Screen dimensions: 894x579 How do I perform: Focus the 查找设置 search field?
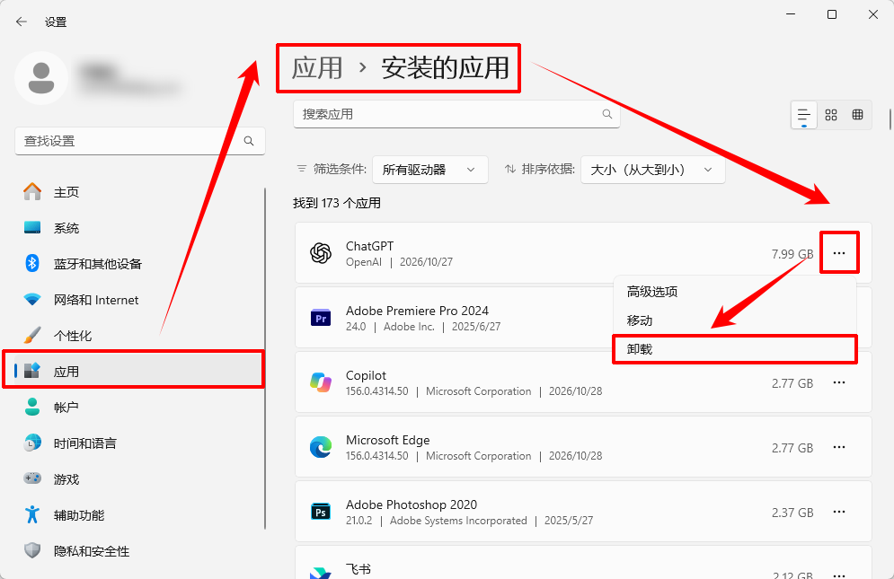[139, 141]
